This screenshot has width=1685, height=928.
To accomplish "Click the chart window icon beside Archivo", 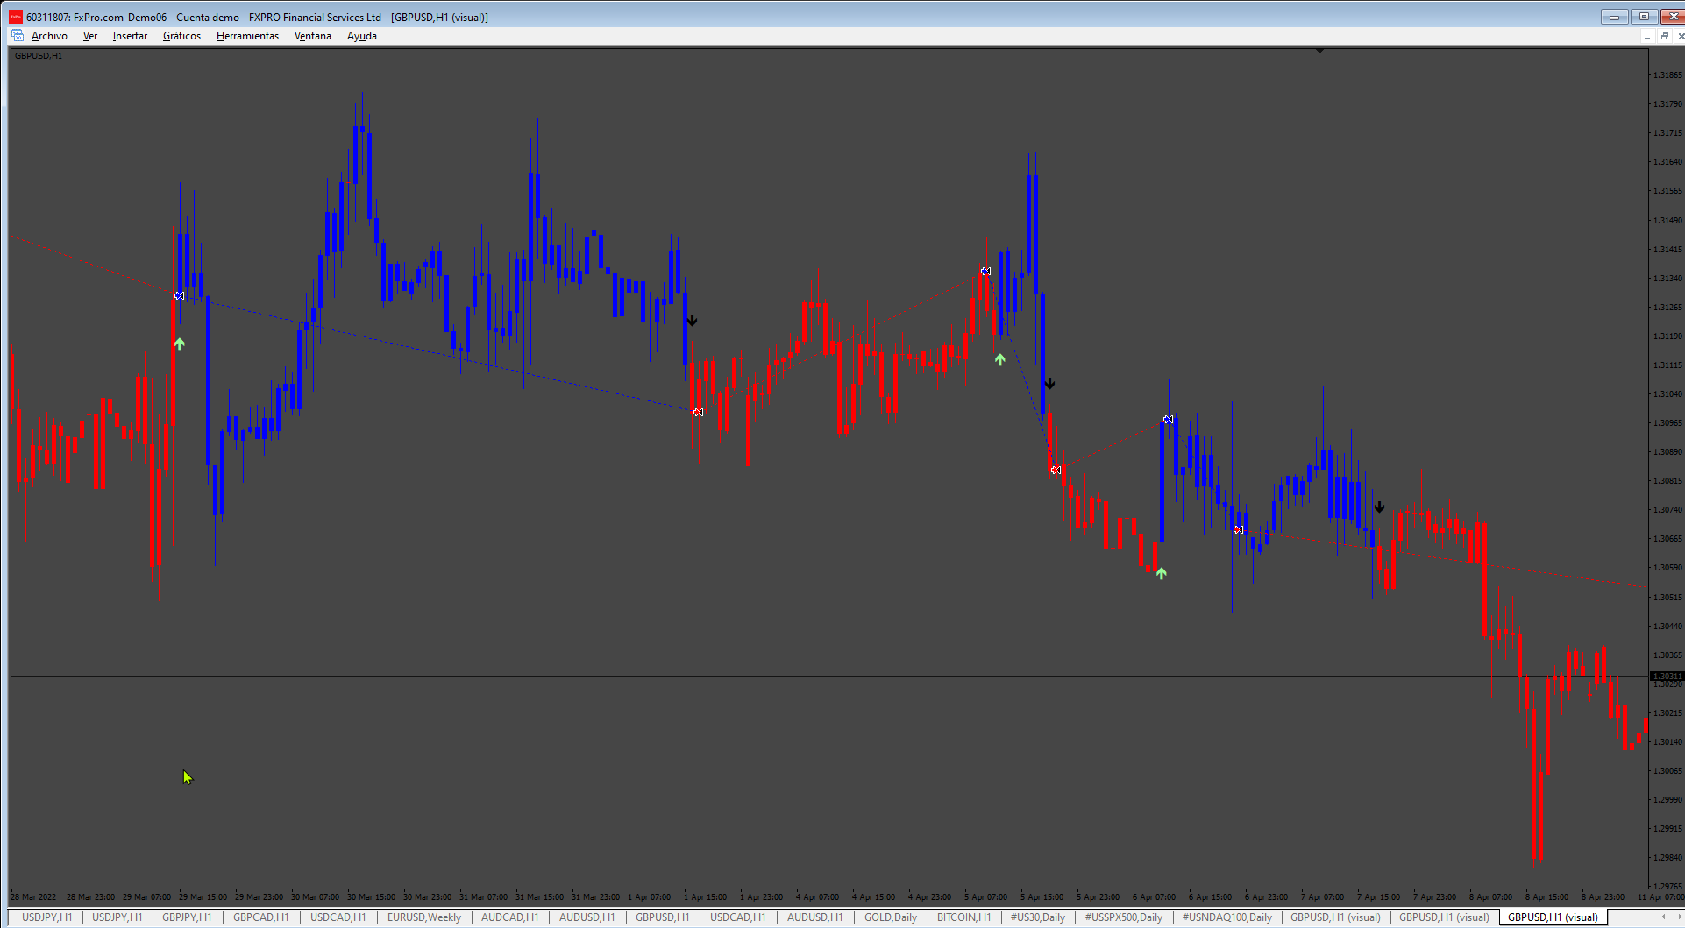I will click(18, 36).
